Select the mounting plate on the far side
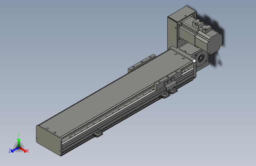 [142, 64]
